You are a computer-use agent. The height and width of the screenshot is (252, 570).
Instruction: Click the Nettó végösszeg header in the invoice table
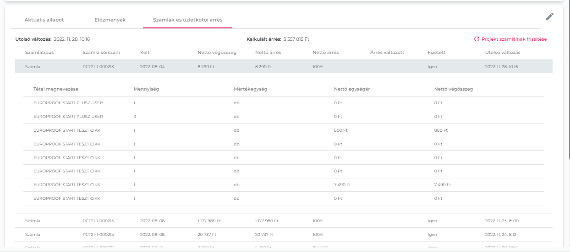click(217, 53)
